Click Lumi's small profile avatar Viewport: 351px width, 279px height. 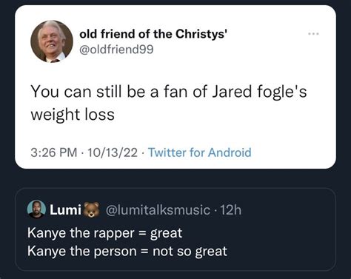pos(36,209)
